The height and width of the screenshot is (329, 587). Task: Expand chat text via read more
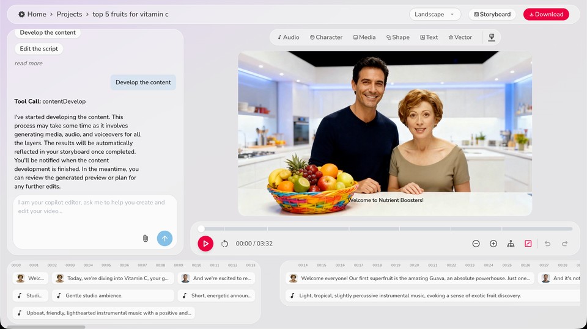pyautogui.click(x=29, y=63)
